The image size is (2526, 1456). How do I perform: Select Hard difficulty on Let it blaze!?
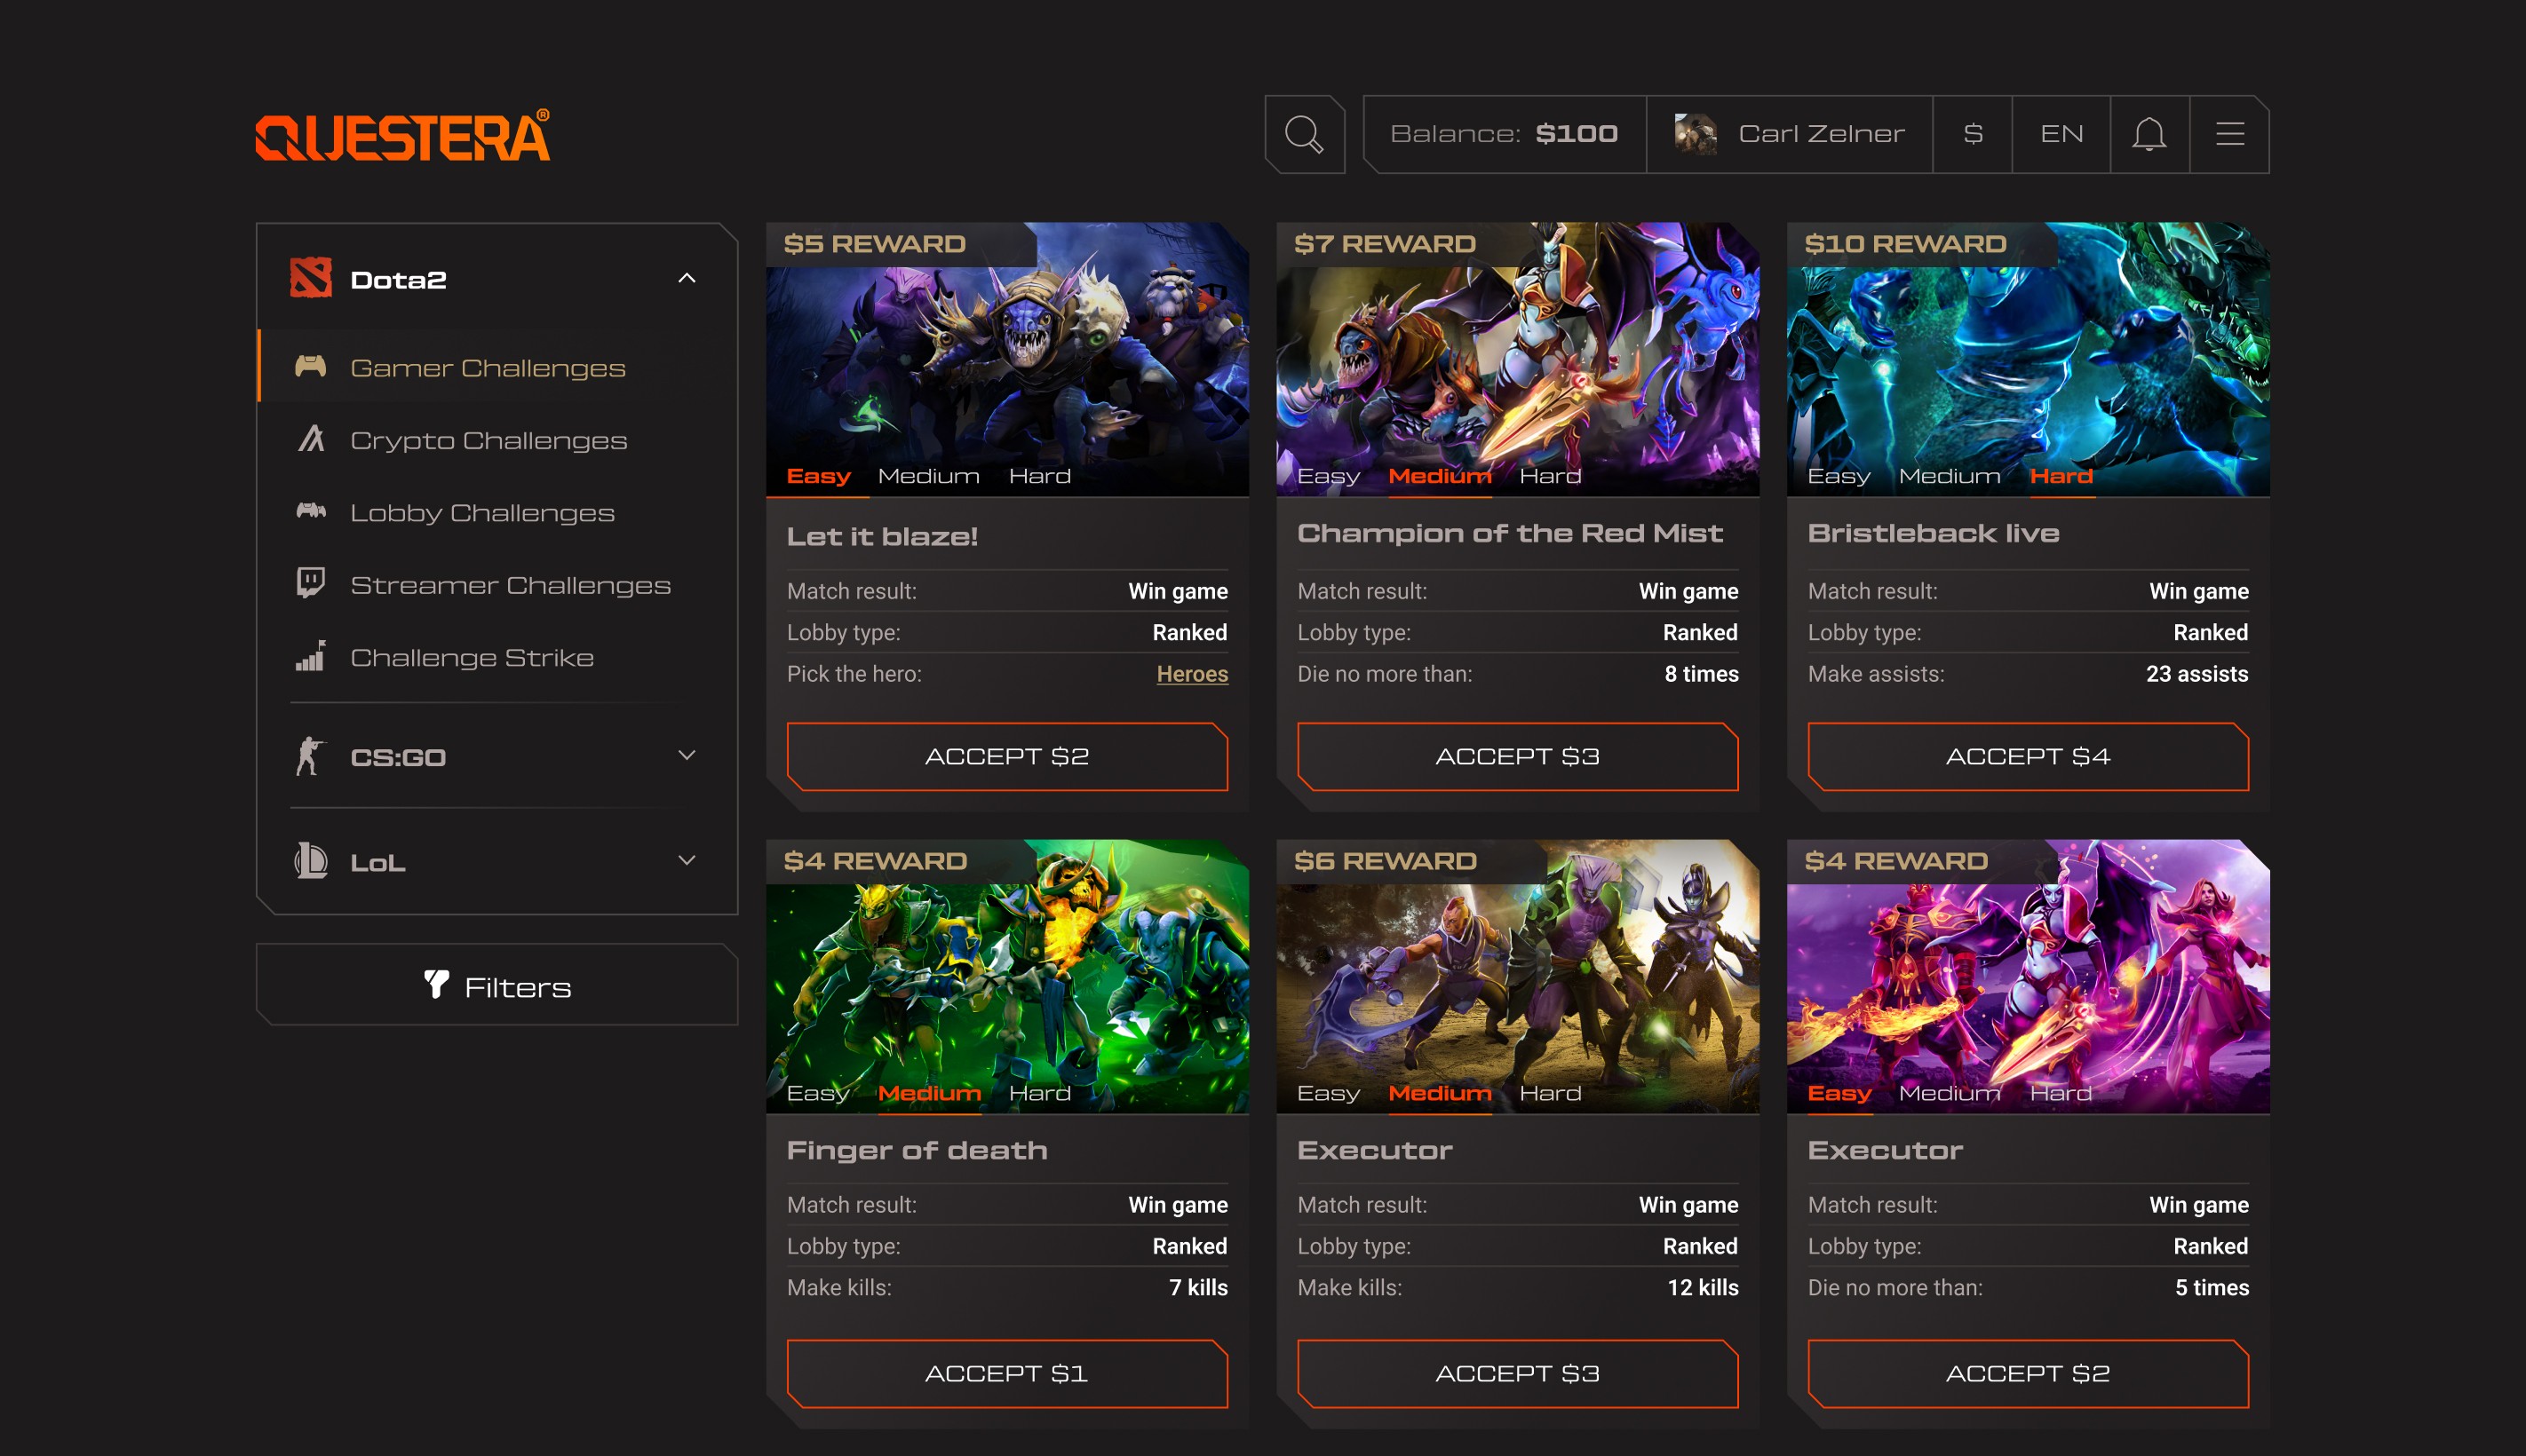(1039, 476)
